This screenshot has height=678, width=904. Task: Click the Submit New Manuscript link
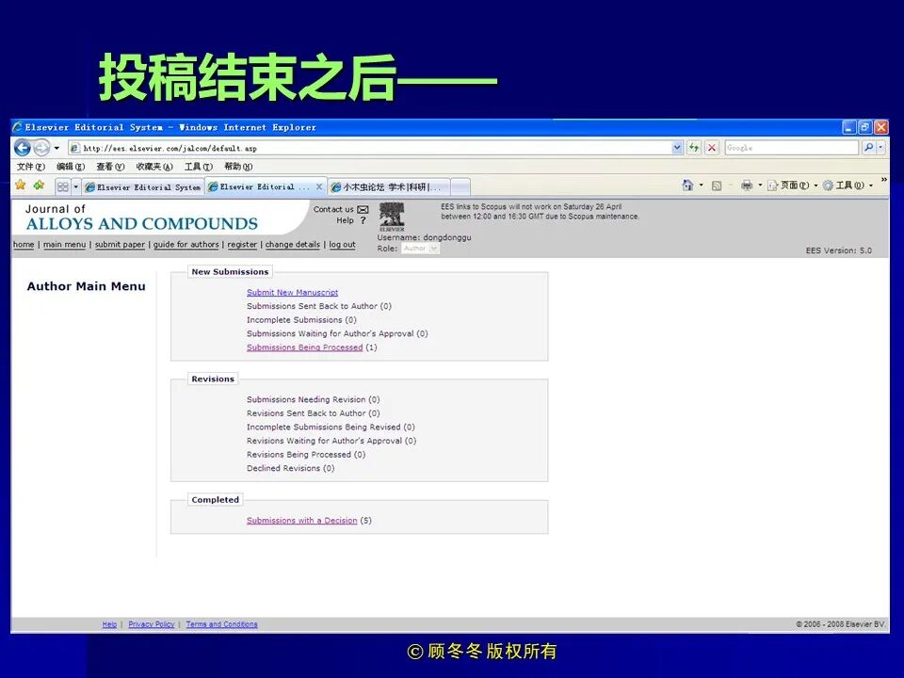[x=292, y=292]
